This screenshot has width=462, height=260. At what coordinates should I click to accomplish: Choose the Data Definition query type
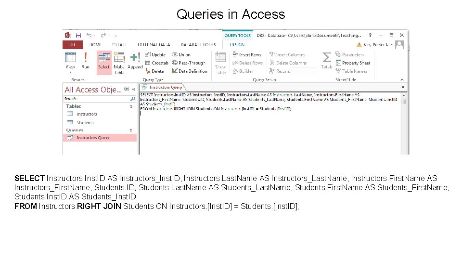(190, 71)
